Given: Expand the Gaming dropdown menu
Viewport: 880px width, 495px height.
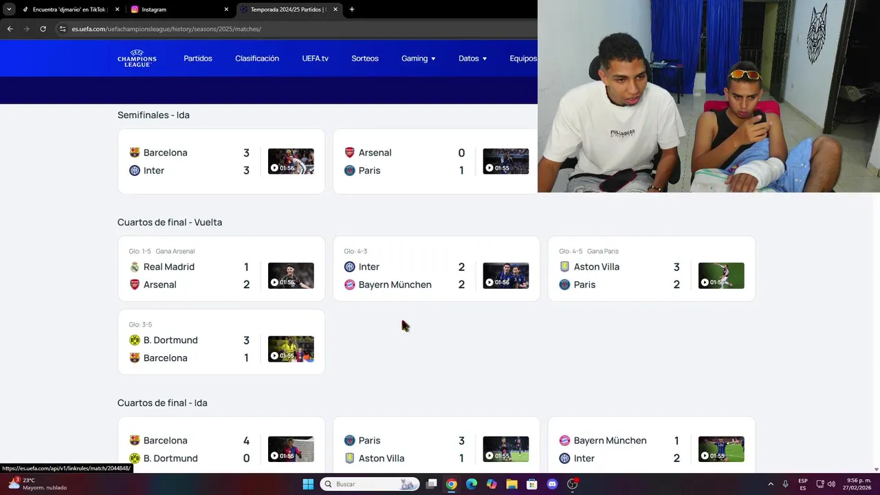Looking at the screenshot, I should [418, 58].
